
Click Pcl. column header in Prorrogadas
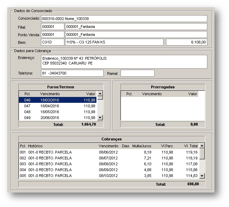click(129, 94)
